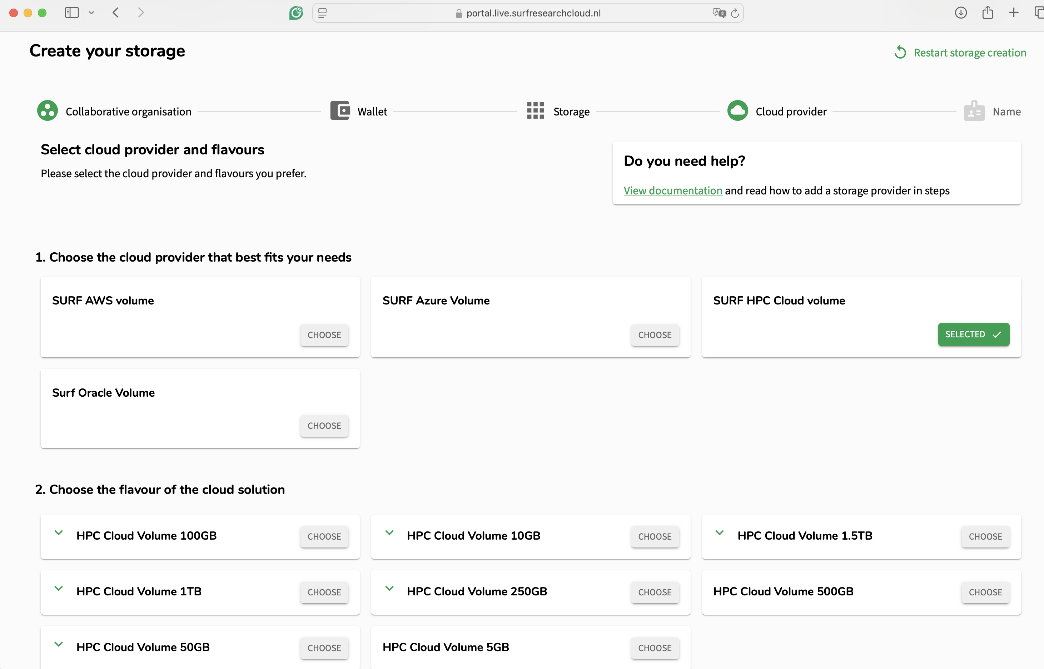Choose the HPC Cloud Volume 500GB flavour
Image resolution: width=1044 pixels, height=669 pixels.
coord(985,592)
